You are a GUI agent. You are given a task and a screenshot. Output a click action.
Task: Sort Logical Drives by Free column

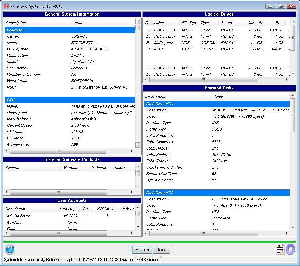(275, 23)
